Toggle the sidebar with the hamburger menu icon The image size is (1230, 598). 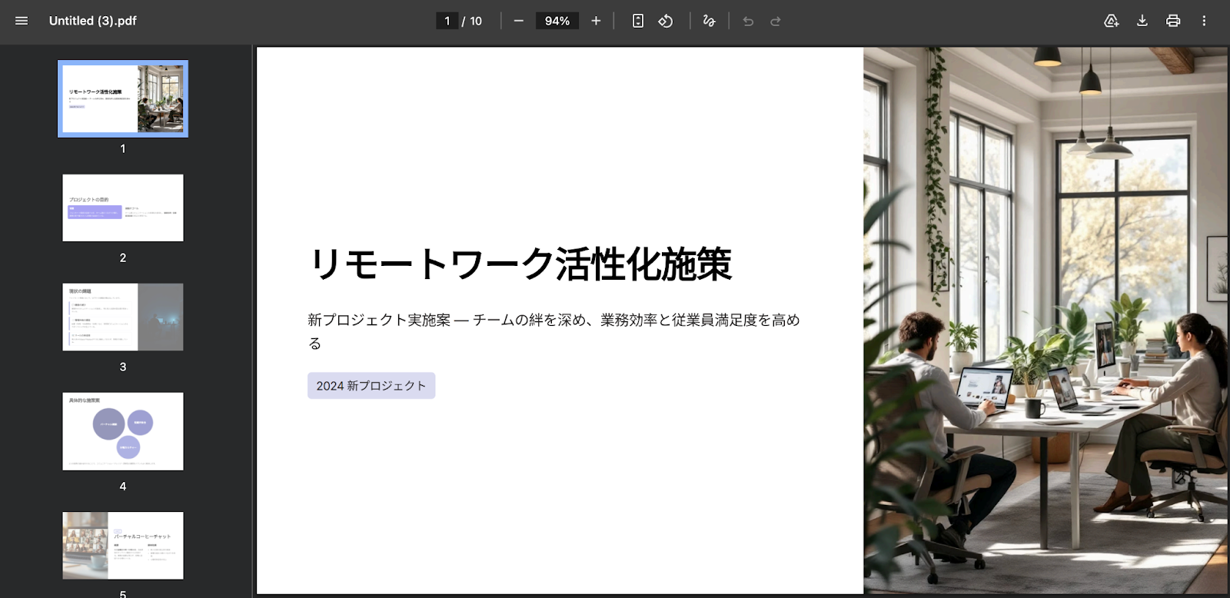[x=22, y=21]
